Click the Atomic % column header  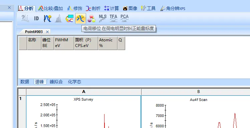click(108, 43)
